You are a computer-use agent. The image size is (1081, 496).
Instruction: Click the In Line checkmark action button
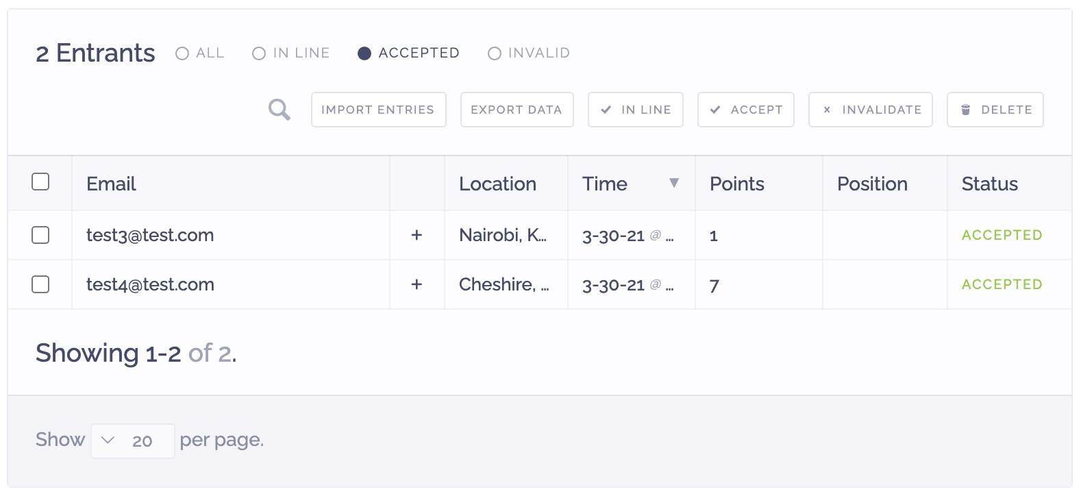(x=635, y=110)
